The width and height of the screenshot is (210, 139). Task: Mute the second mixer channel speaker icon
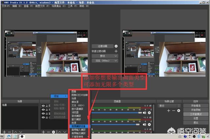(x=144, y=125)
